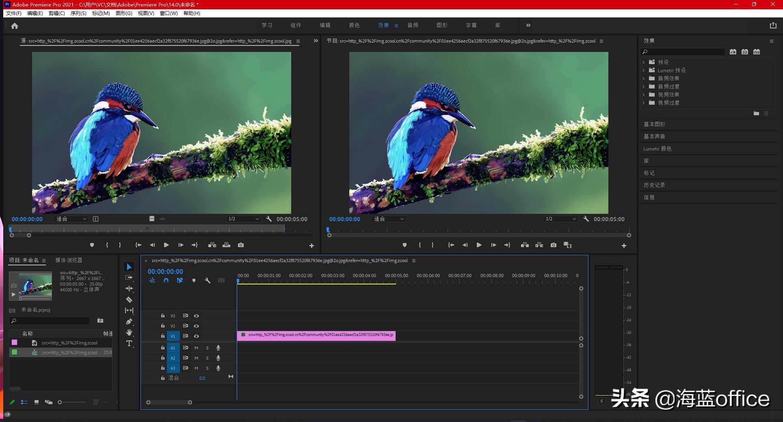Open the 基本图形 panel
The image size is (783, 422).
point(654,124)
